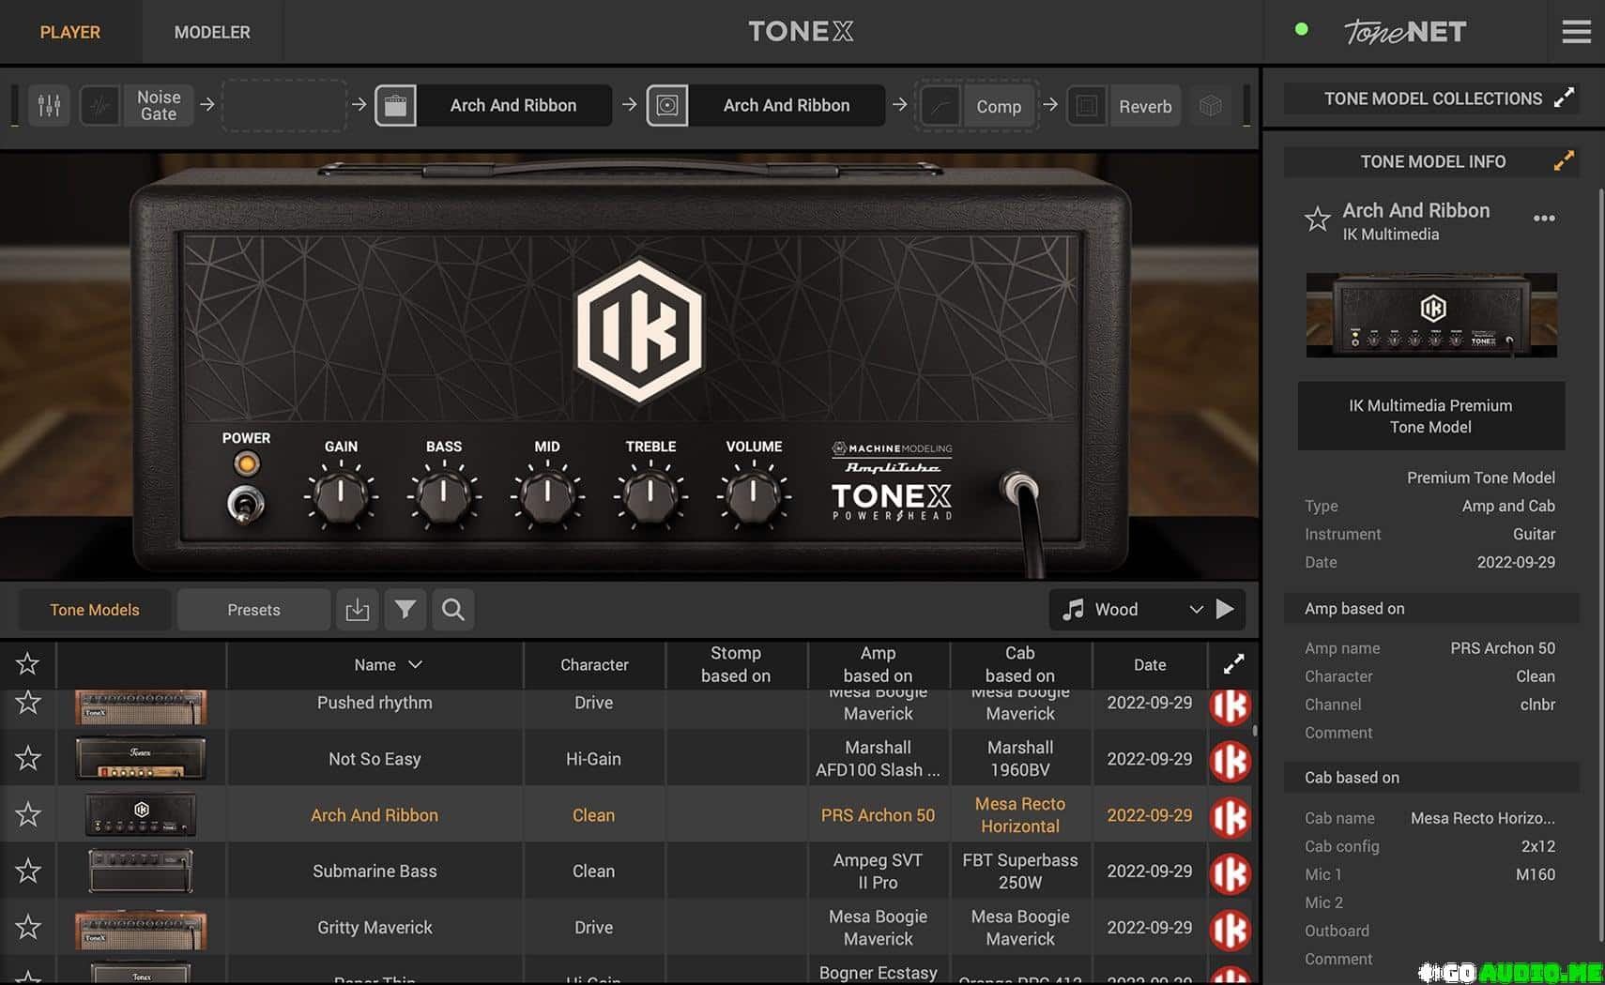Filter favorites via header star icon
1605x985 pixels.
pos(27,664)
